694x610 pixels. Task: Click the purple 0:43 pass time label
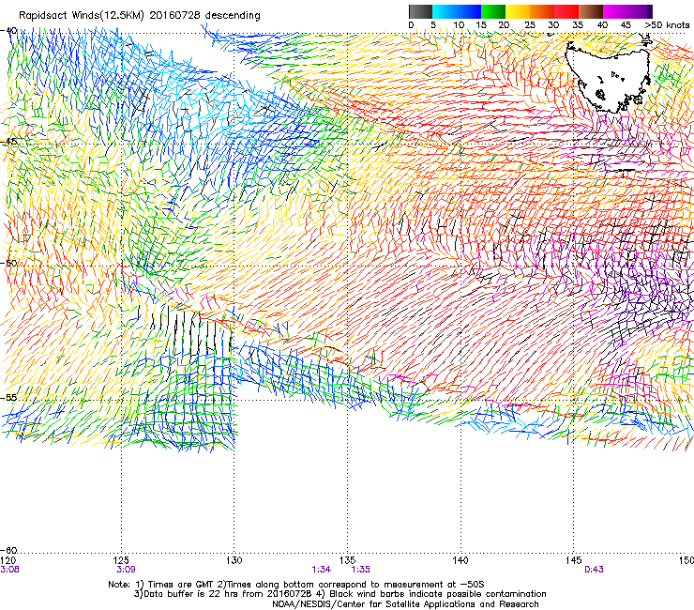coord(594,570)
